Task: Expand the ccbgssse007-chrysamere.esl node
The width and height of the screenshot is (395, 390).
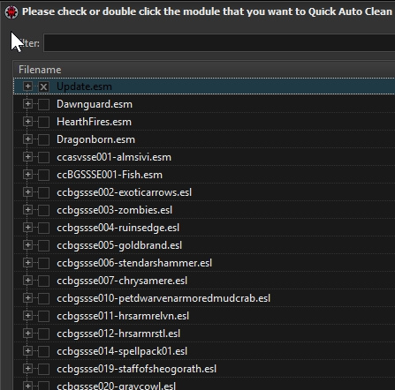Action: click(x=27, y=281)
